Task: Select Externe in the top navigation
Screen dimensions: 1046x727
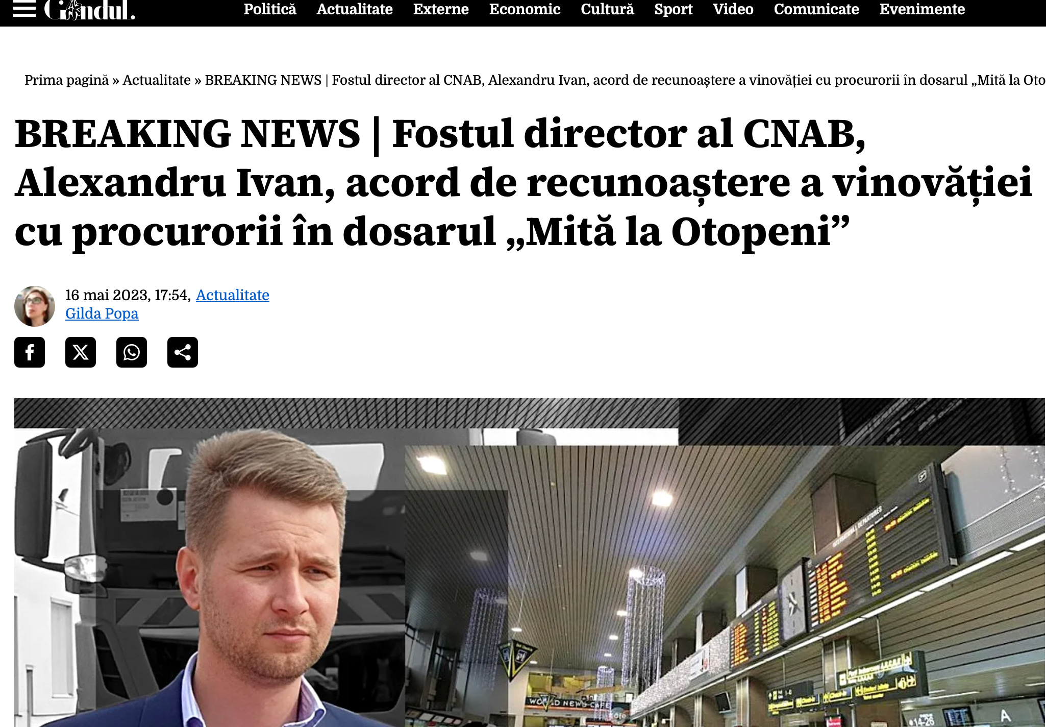Action: [x=441, y=9]
